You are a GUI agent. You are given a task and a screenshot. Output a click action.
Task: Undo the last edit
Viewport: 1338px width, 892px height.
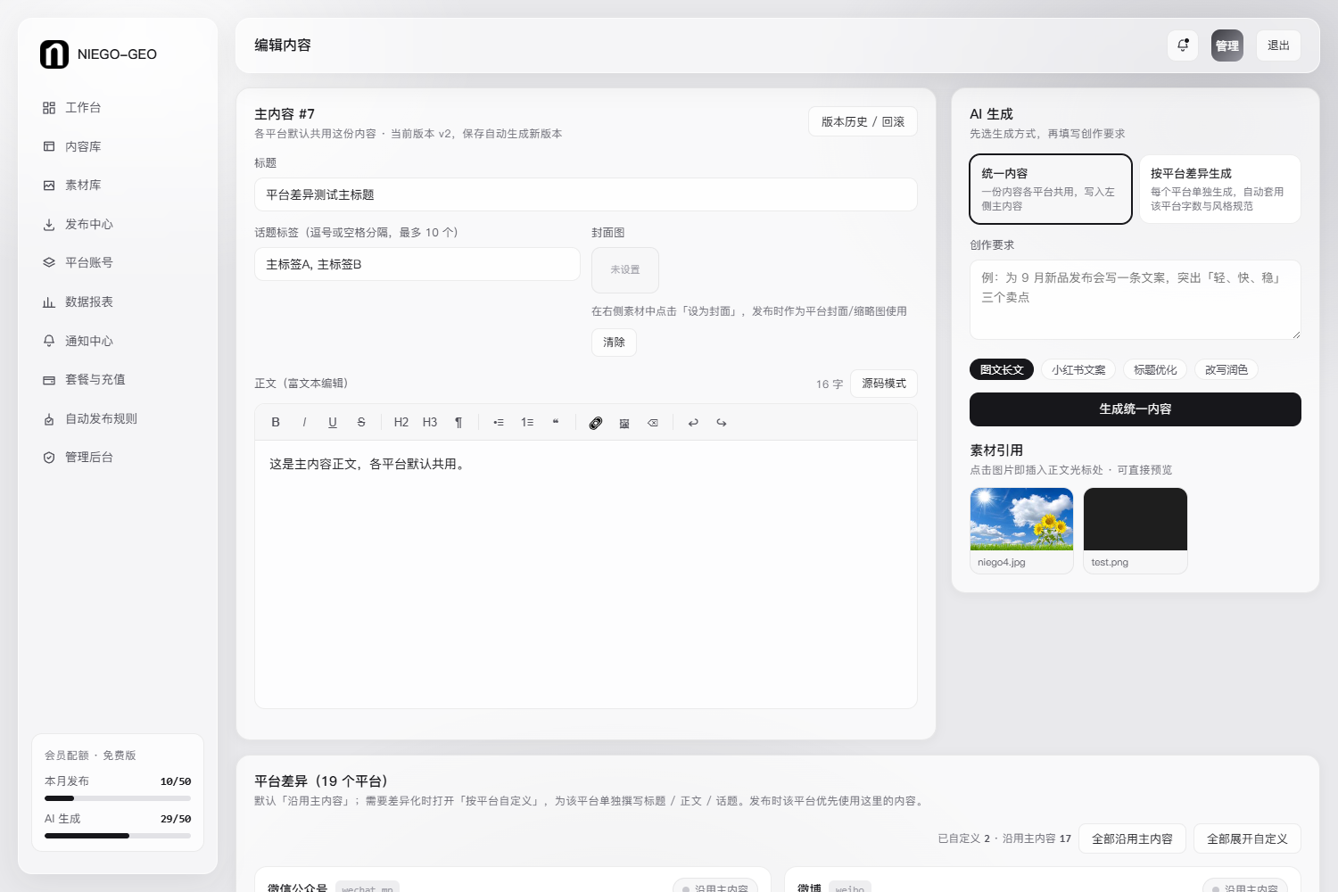click(x=693, y=423)
